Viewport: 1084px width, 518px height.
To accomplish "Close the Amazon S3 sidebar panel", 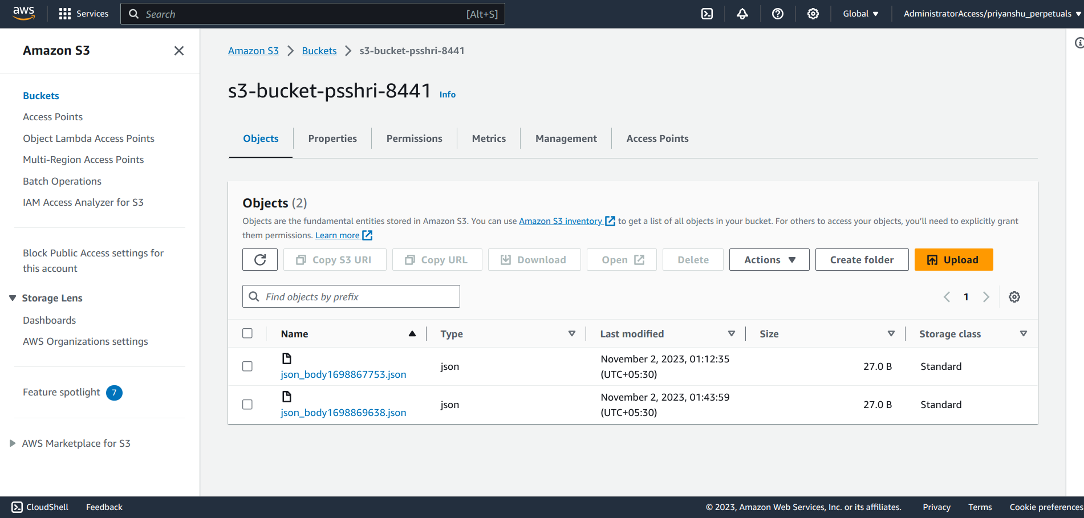I will click(179, 51).
